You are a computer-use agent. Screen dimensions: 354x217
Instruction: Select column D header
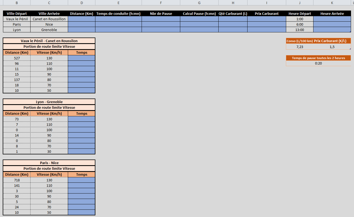click(82, 3)
